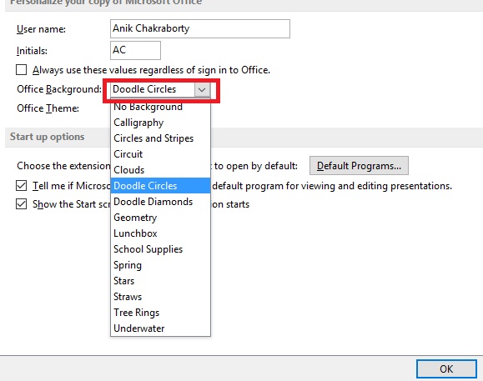The height and width of the screenshot is (381, 483).
Task: Select No Background option
Action: click(160, 107)
